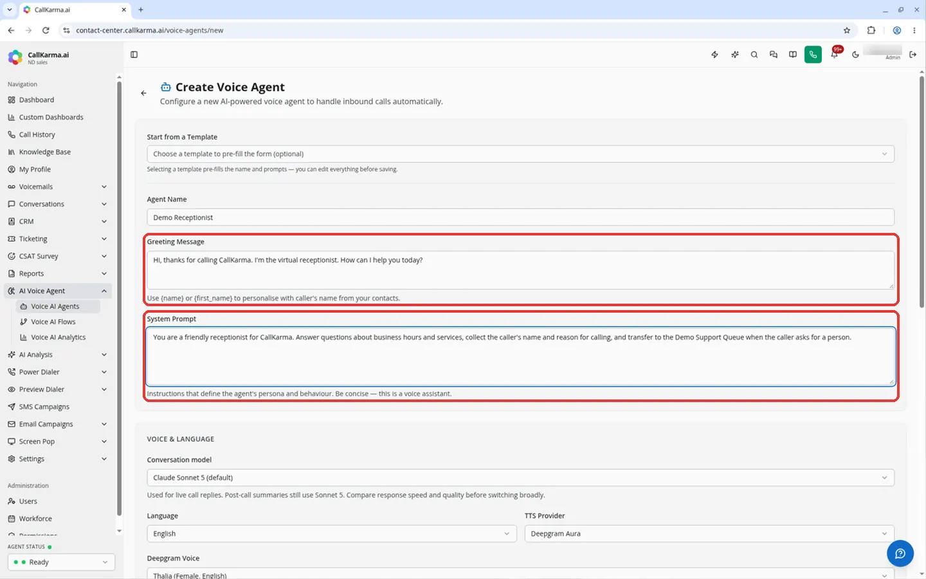
Task: Open the browser extensions puzzle icon
Action: (871, 30)
